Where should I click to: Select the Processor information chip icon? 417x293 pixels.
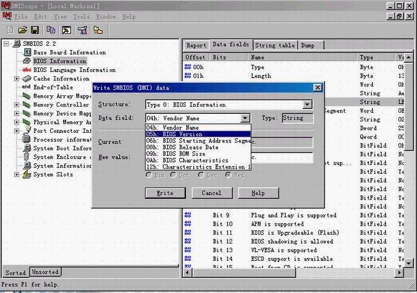(27, 139)
